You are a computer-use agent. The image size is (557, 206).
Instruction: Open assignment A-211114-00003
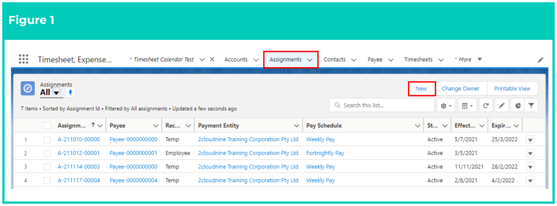(79, 167)
